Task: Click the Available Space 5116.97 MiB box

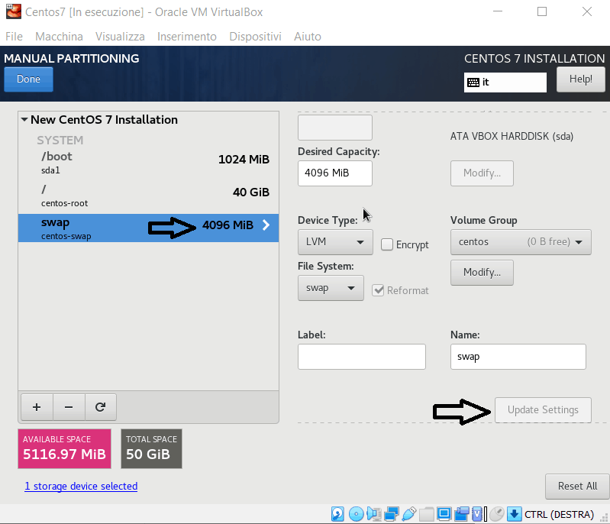Action: (65, 449)
